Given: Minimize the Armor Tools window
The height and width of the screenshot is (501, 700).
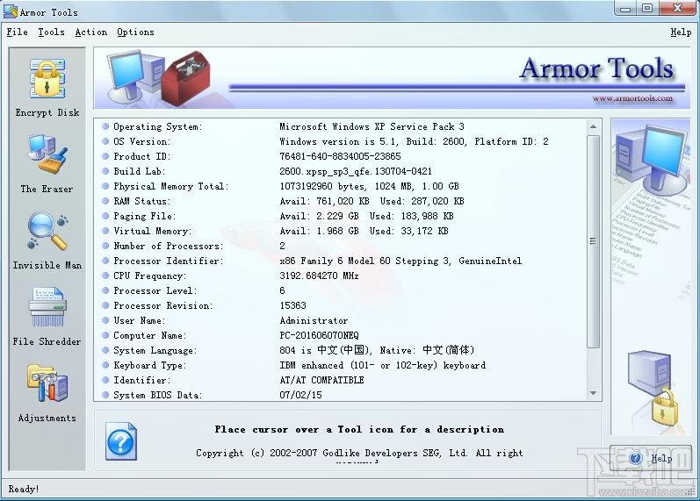Looking at the screenshot, I should click(x=626, y=8).
